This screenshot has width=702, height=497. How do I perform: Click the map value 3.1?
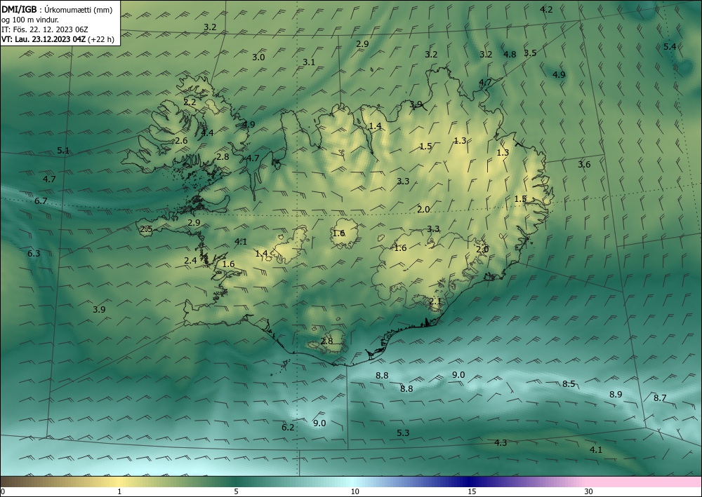(308, 62)
